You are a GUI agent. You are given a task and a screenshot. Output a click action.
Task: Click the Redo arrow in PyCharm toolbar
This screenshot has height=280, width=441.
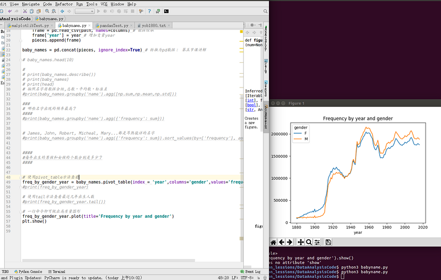(x=17, y=11)
